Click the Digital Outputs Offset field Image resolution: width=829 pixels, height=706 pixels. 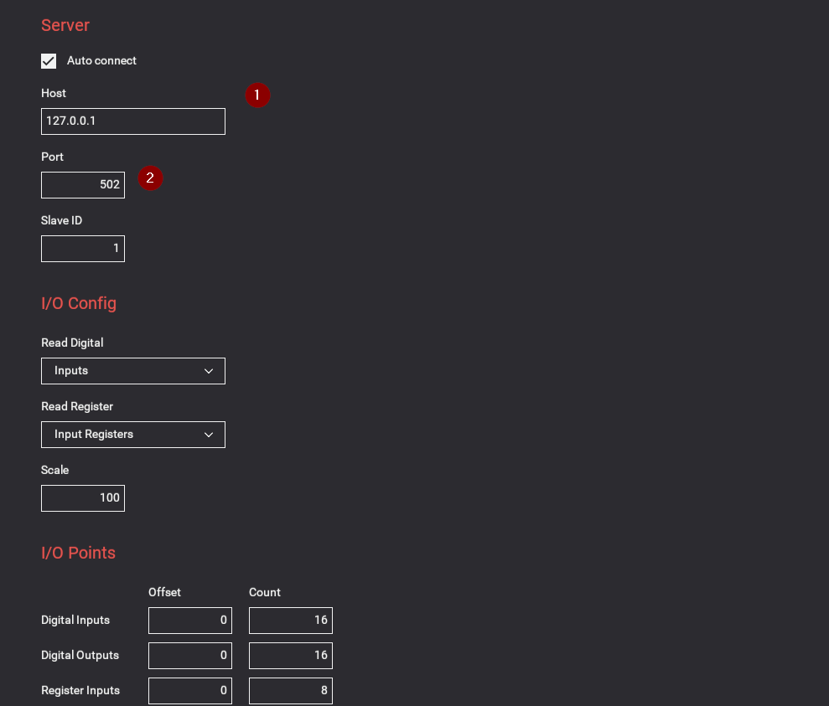pos(190,655)
